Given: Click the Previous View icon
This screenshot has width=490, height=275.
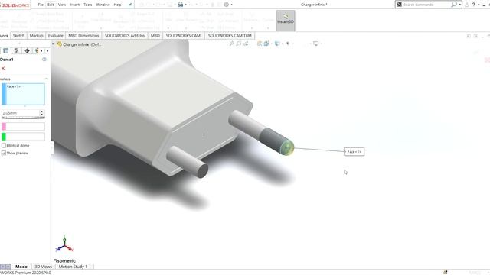Looking at the screenshot, I should tap(246, 44).
